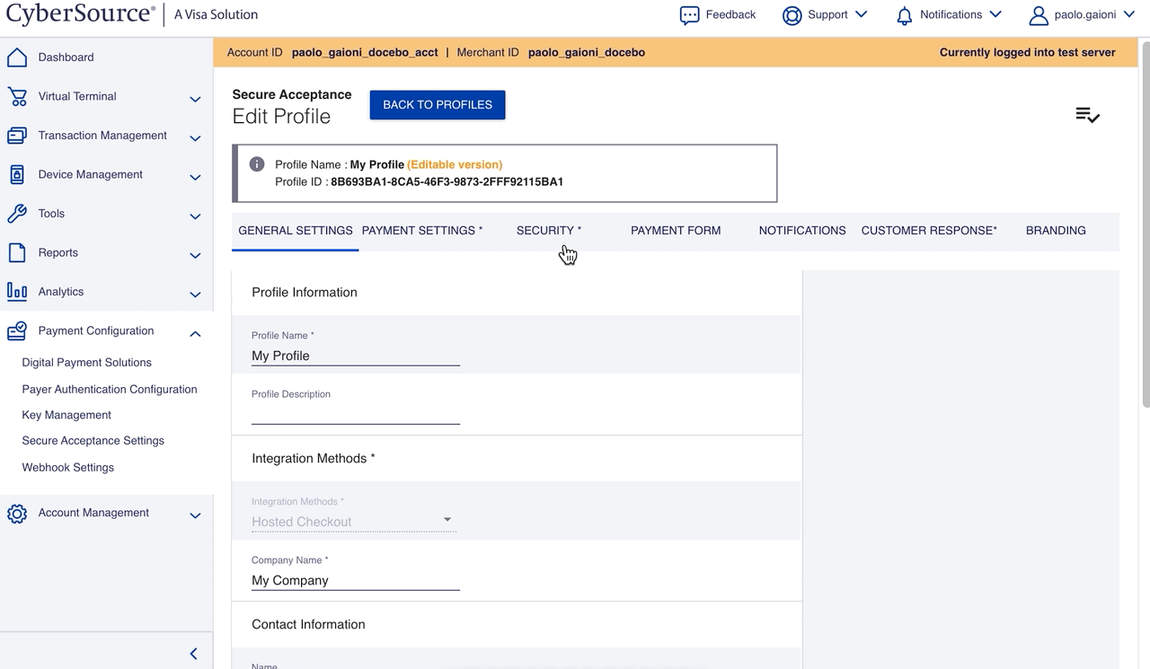Open the Support dropdown menu

click(x=825, y=15)
